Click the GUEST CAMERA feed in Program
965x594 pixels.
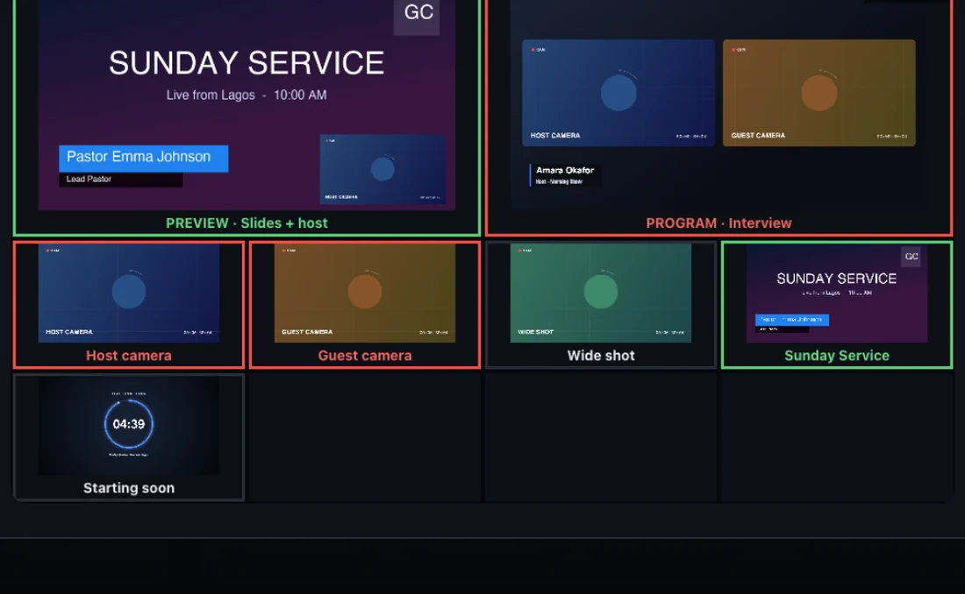[x=819, y=93]
